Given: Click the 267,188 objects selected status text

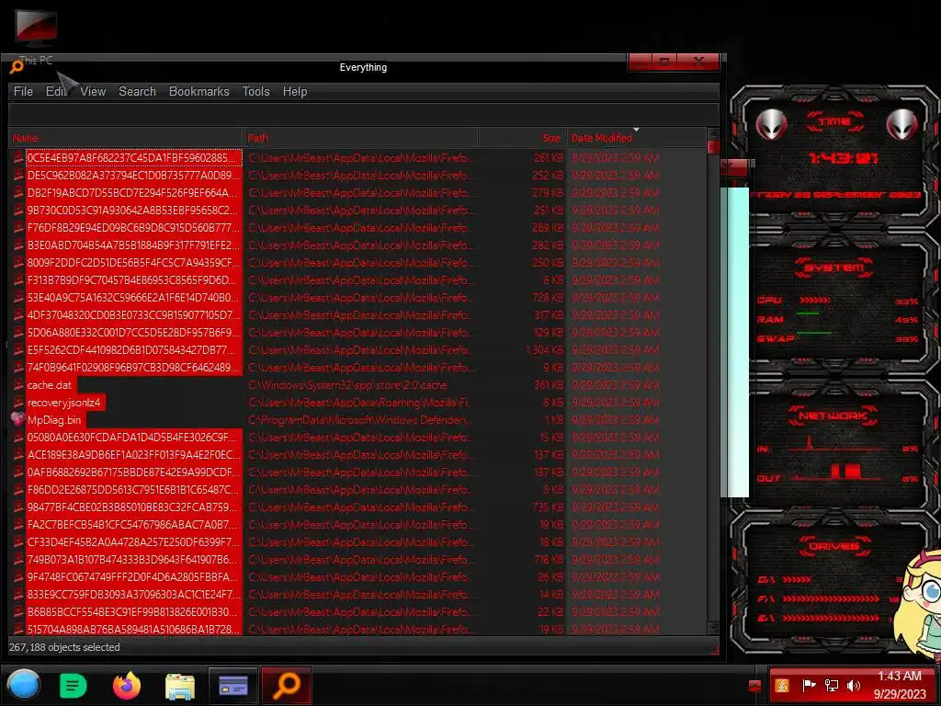Looking at the screenshot, I should point(64,647).
